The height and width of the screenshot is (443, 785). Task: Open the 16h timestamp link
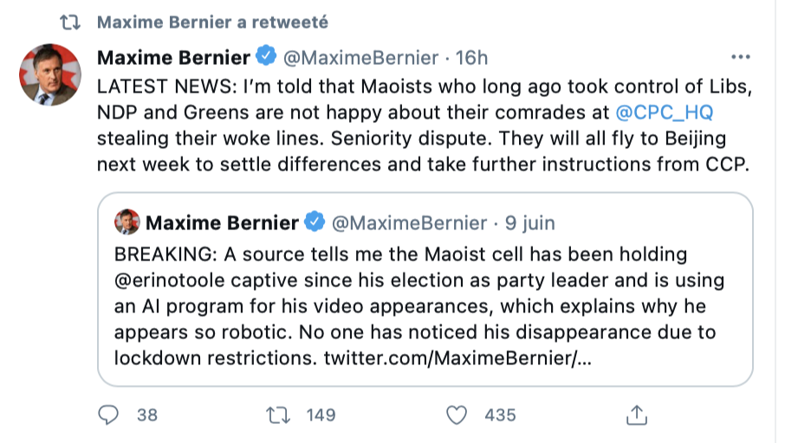click(472, 58)
